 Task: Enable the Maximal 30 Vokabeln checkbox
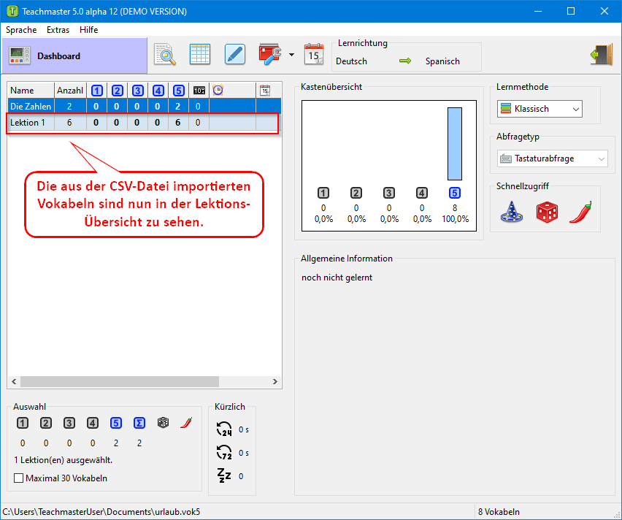click(19, 478)
